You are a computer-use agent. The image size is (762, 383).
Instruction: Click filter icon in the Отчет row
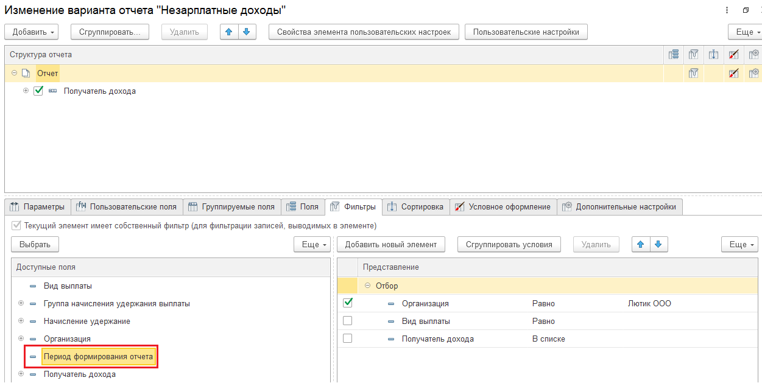[x=693, y=73]
